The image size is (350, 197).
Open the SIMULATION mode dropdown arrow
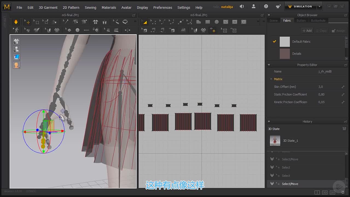319,7
